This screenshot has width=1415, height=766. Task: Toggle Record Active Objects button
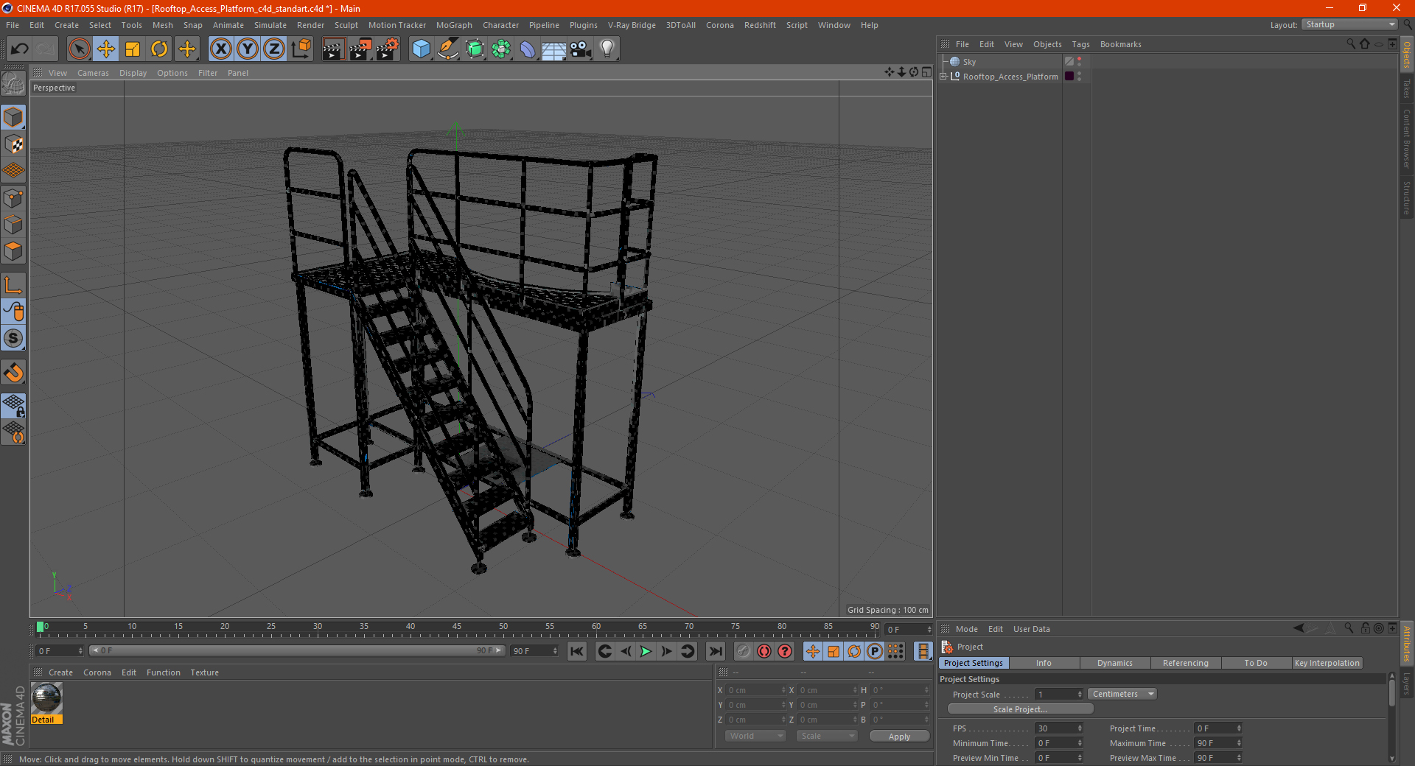click(x=744, y=651)
